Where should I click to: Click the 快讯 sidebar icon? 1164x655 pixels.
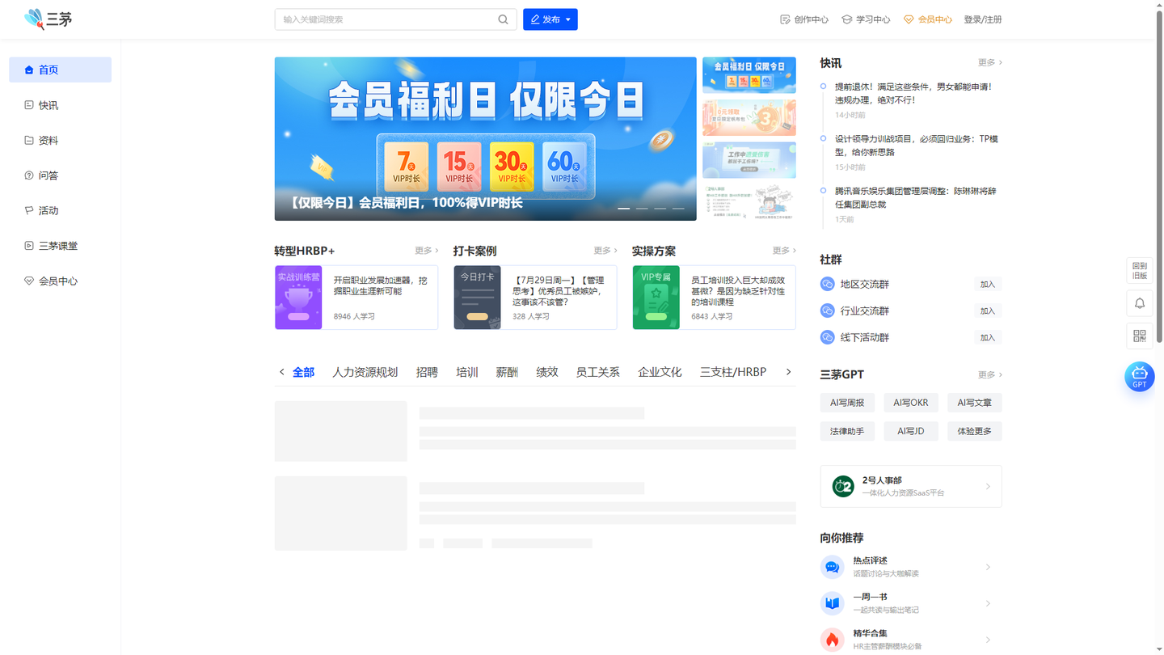tap(29, 105)
